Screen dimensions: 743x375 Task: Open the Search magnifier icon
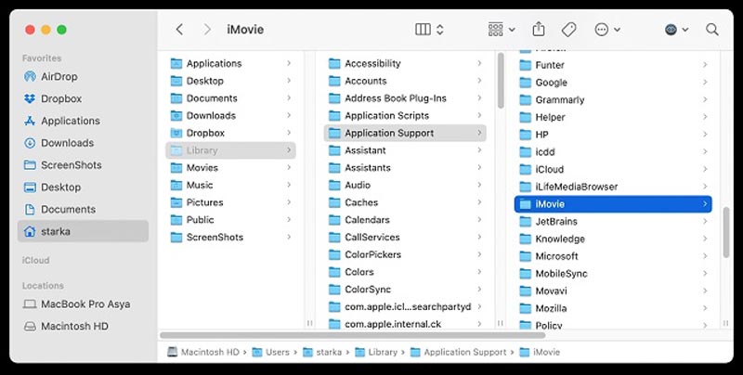(x=712, y=30)
